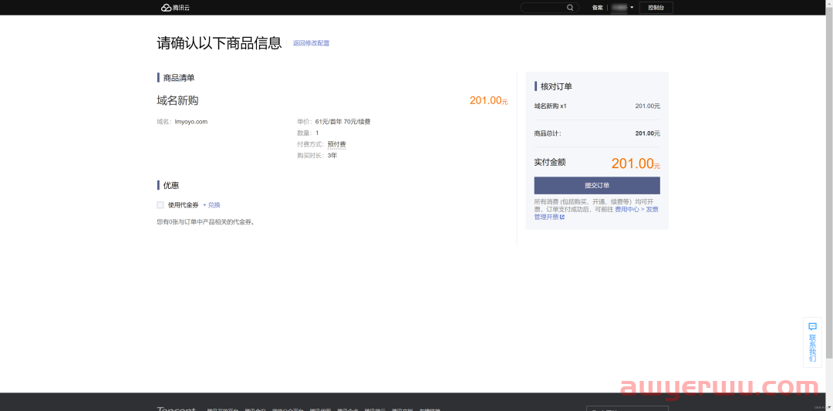Expand the account dropdown arrow in header
This screenshot has height=411, width=833.
(x=632, y=8)
